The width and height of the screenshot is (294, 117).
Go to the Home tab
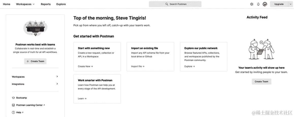point(7,4)
